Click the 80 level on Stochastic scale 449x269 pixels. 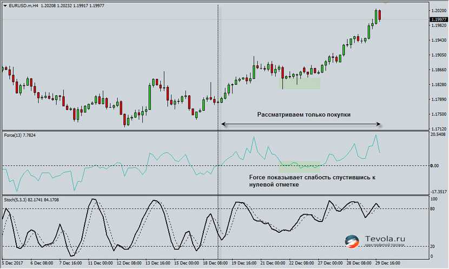(x=432, y=208)
